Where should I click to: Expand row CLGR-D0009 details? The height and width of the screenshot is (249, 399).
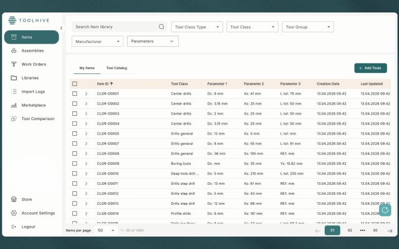(x=86, y=163)
